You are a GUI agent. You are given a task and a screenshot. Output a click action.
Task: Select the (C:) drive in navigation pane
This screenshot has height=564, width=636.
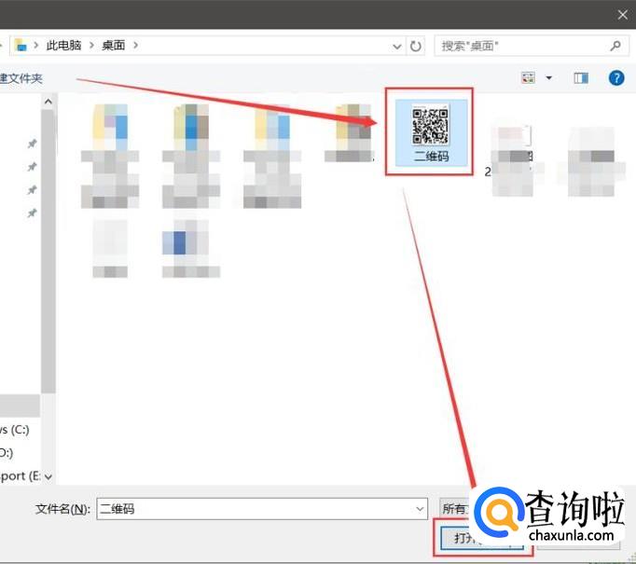(15, 430)
